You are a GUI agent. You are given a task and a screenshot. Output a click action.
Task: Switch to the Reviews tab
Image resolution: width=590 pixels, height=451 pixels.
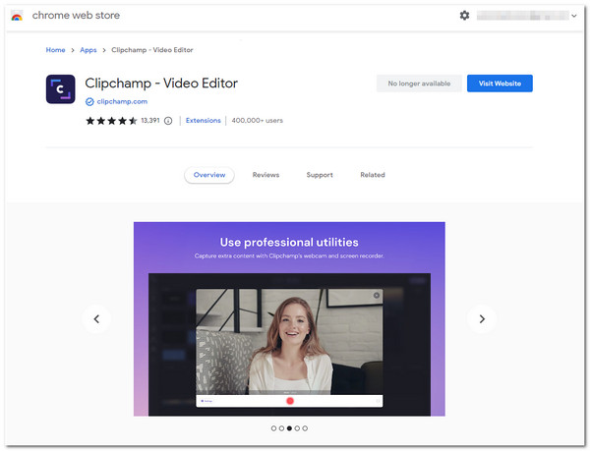[265, 175]
